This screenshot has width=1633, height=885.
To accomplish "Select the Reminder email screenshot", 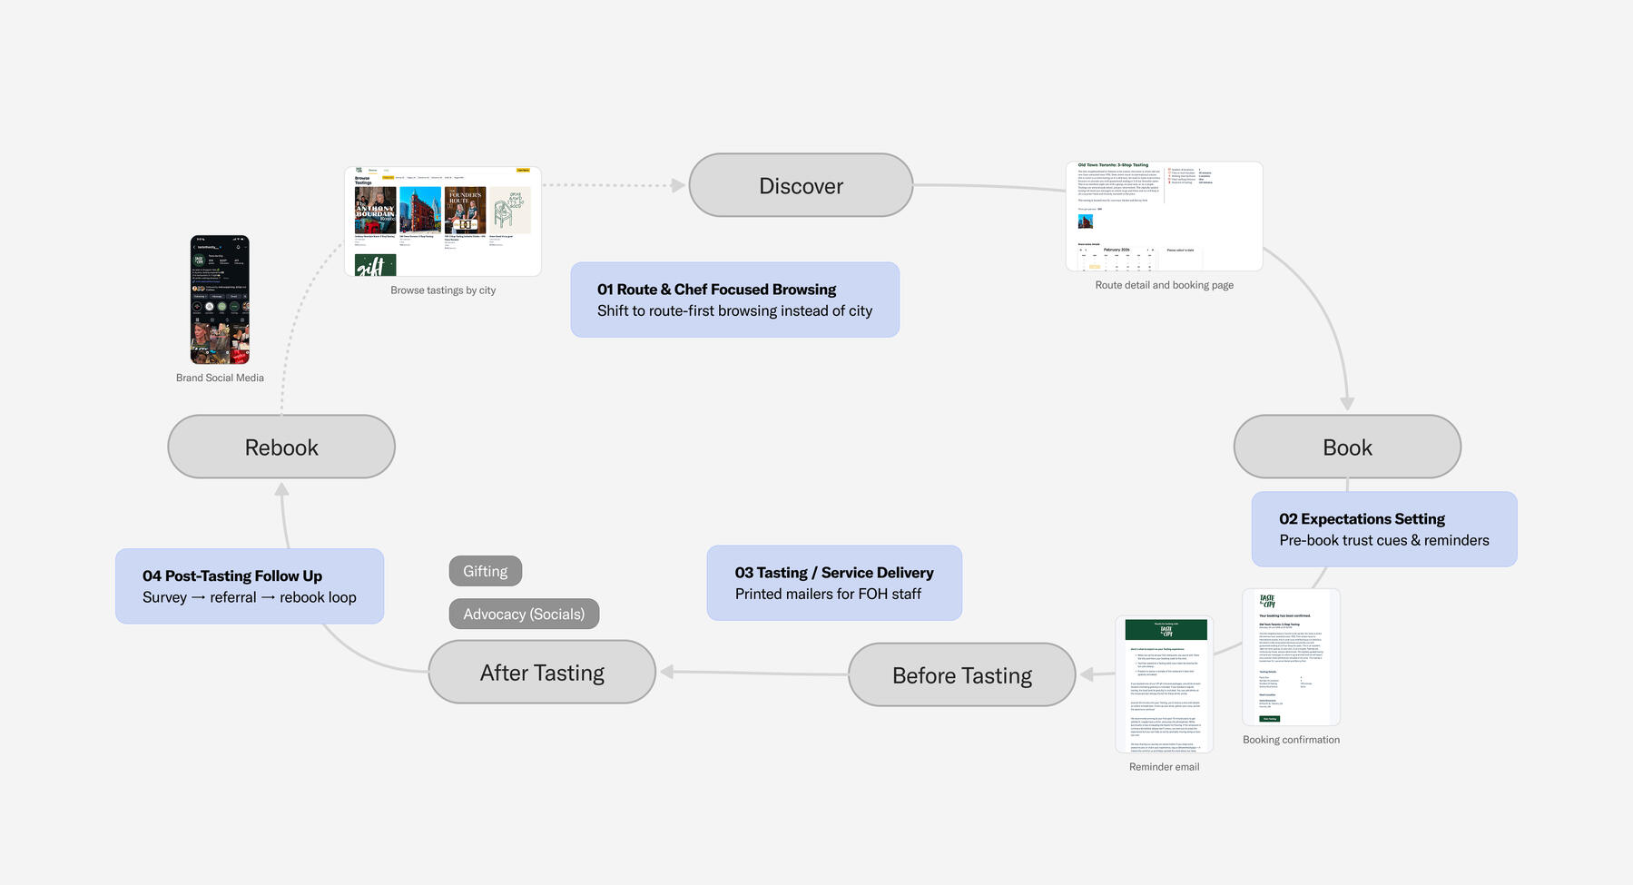I will coord(1164,684).
